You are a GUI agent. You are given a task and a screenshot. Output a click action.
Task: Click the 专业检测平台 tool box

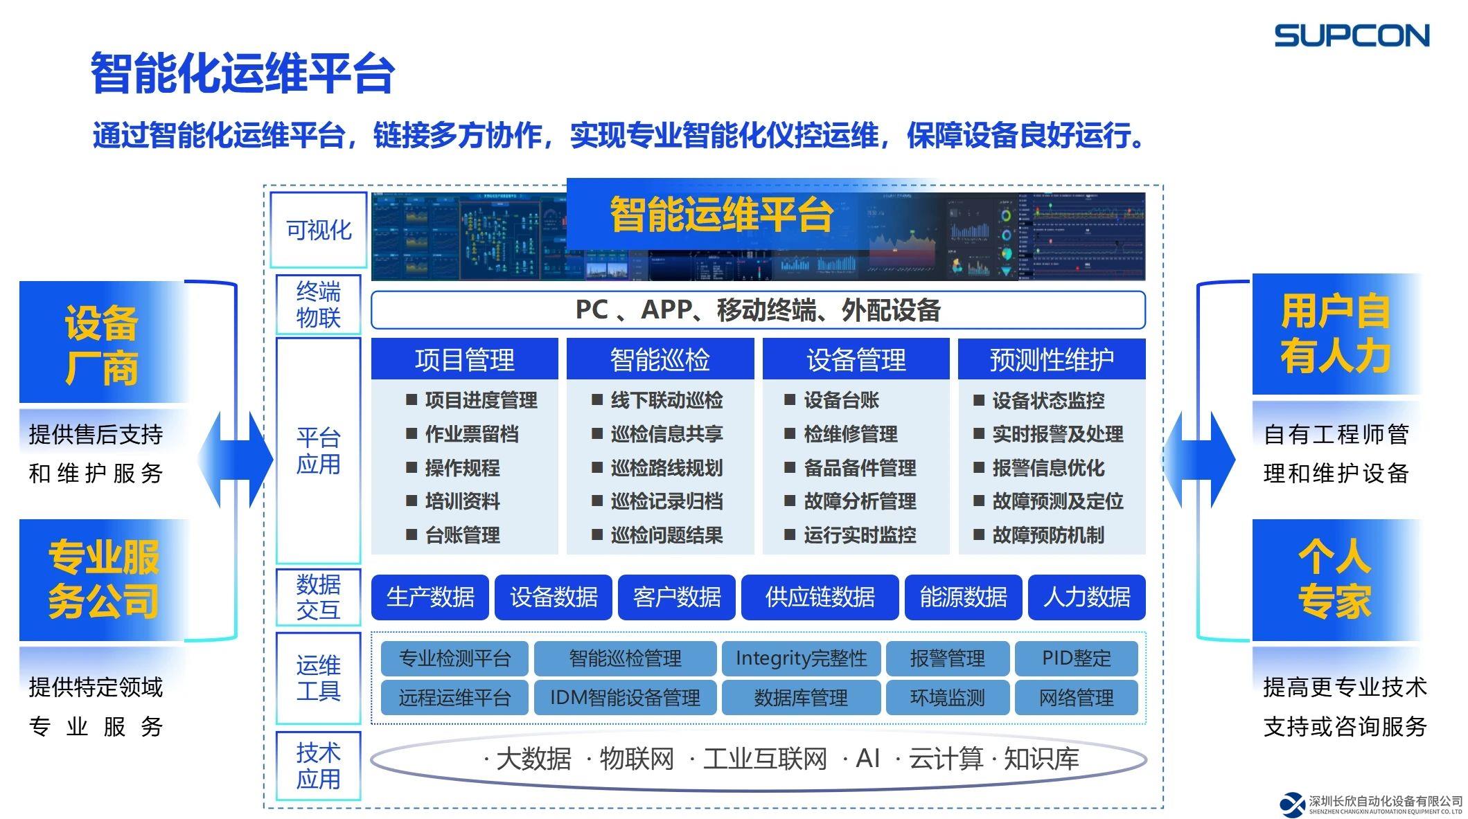454,658
